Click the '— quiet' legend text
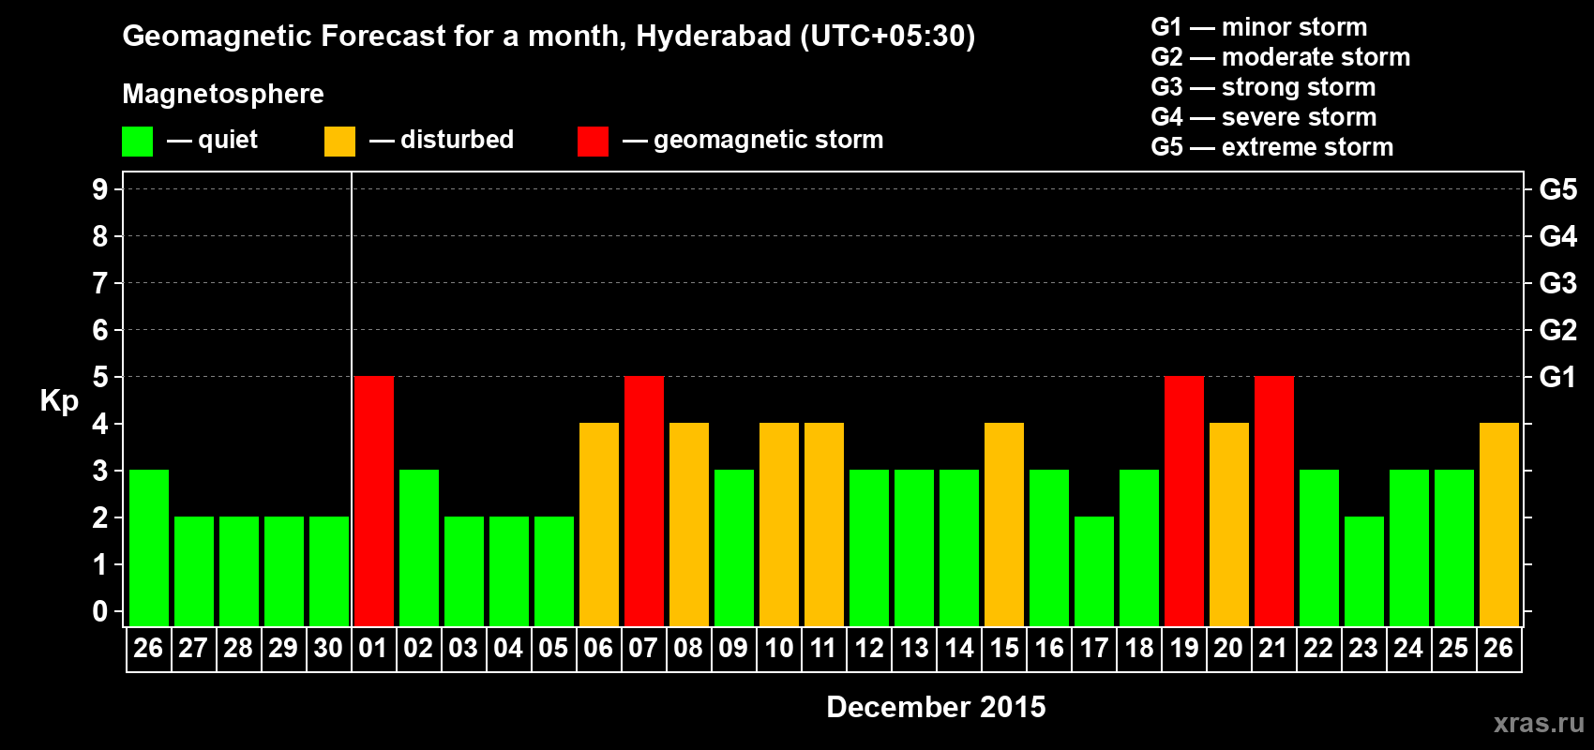 coord(212,140)
